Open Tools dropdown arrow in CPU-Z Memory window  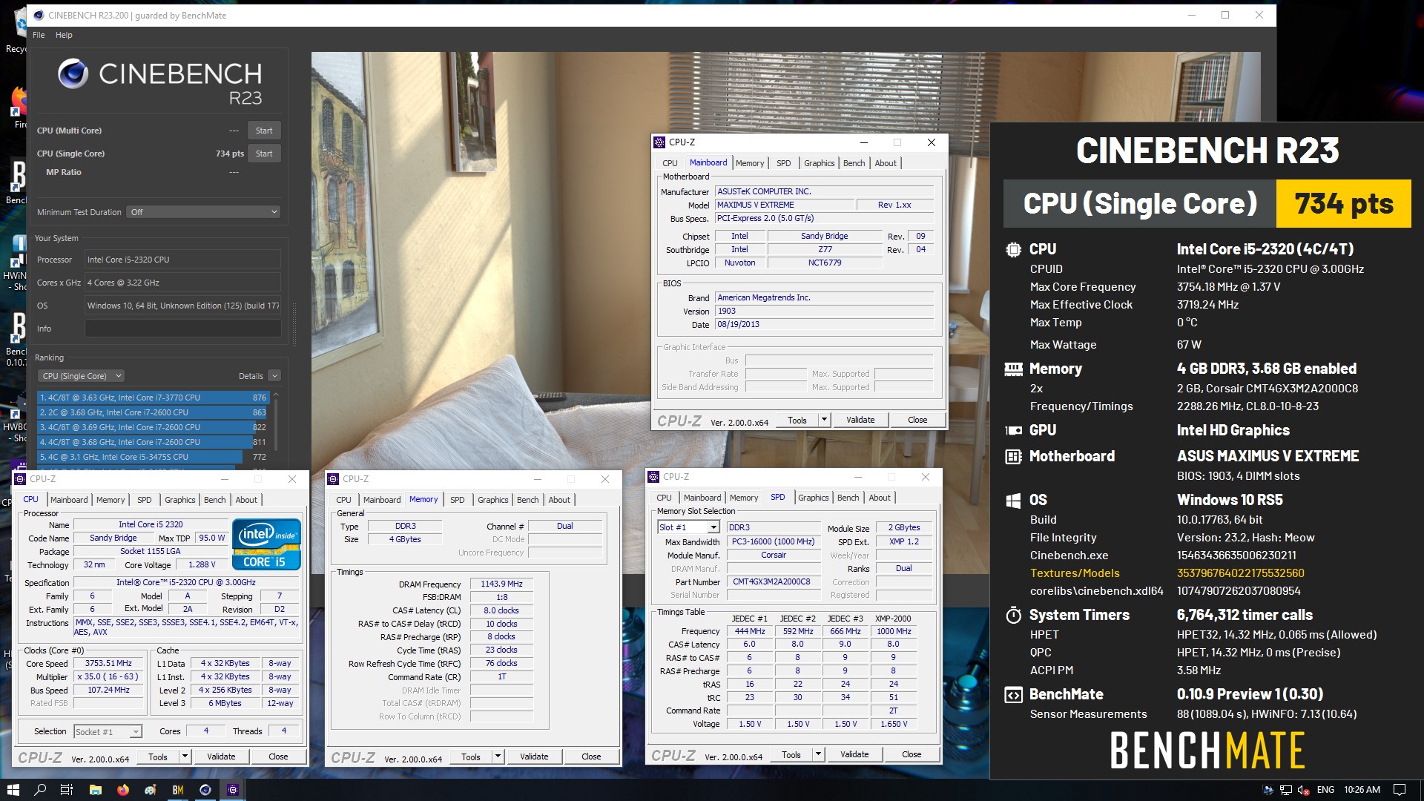point(498,756)
